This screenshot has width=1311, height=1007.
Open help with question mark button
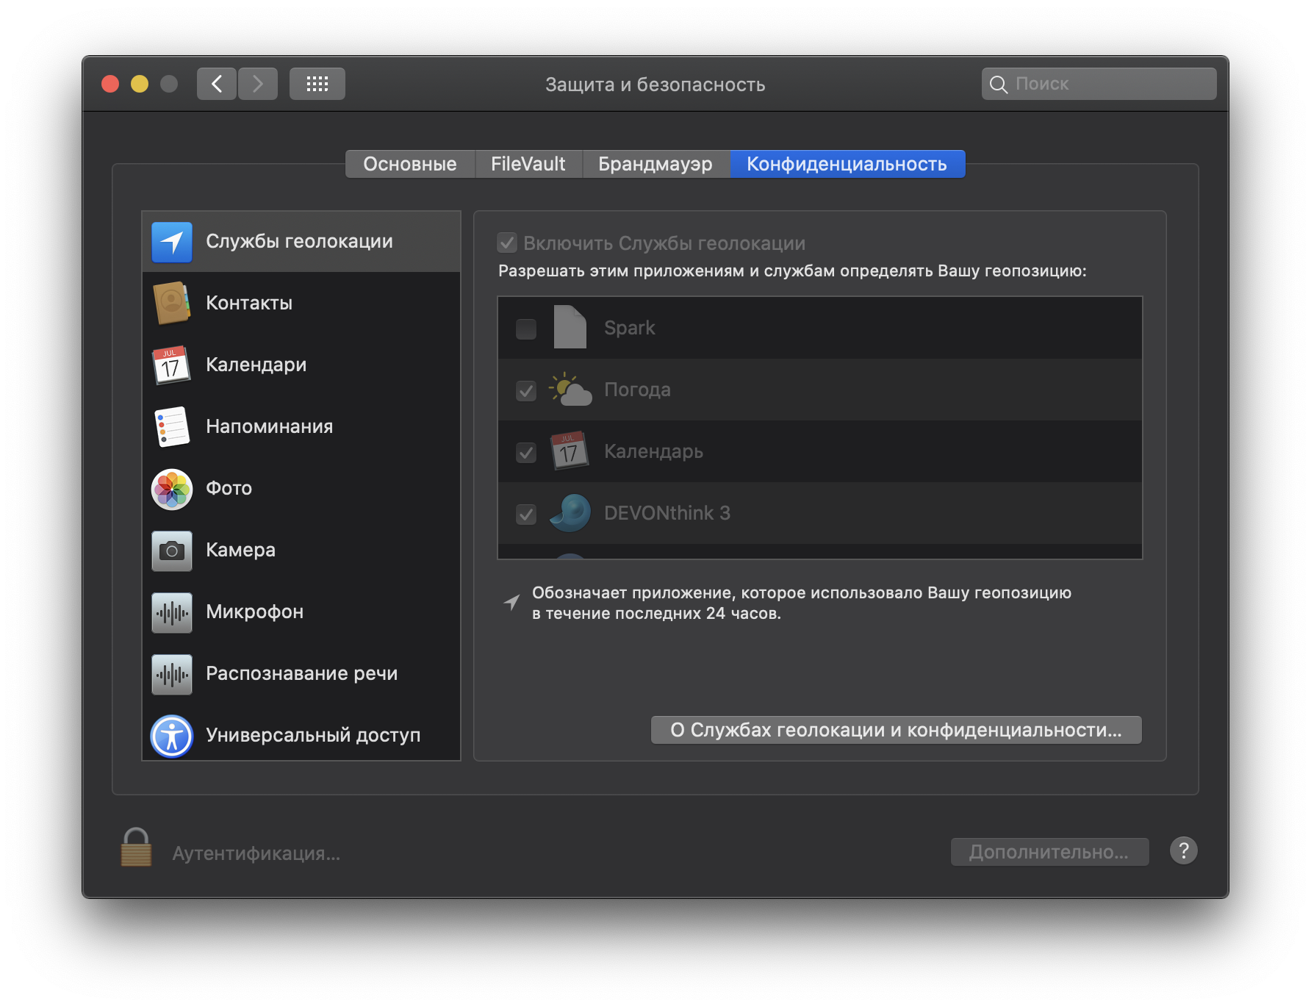(x=1184, y=851)
